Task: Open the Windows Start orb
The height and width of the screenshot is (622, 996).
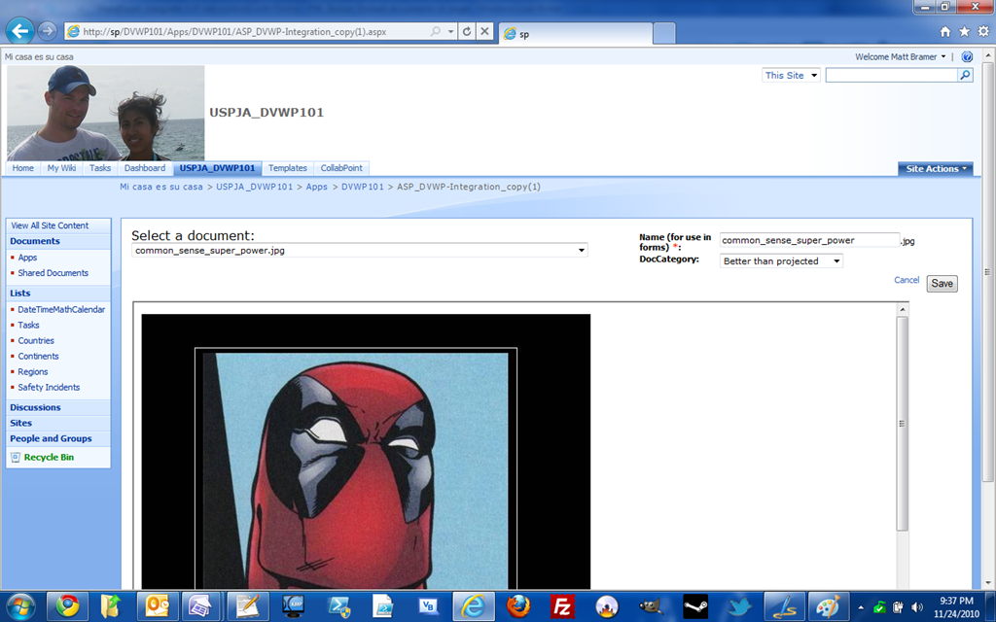Action: point(20,606)
